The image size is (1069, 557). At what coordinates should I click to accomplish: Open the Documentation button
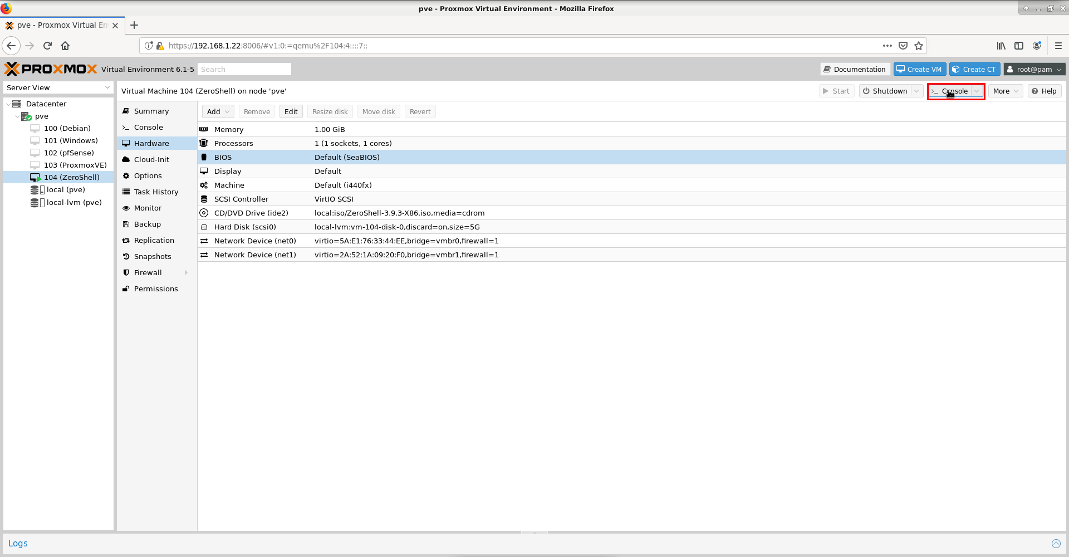pyautogui.click(x=855, y=69)
